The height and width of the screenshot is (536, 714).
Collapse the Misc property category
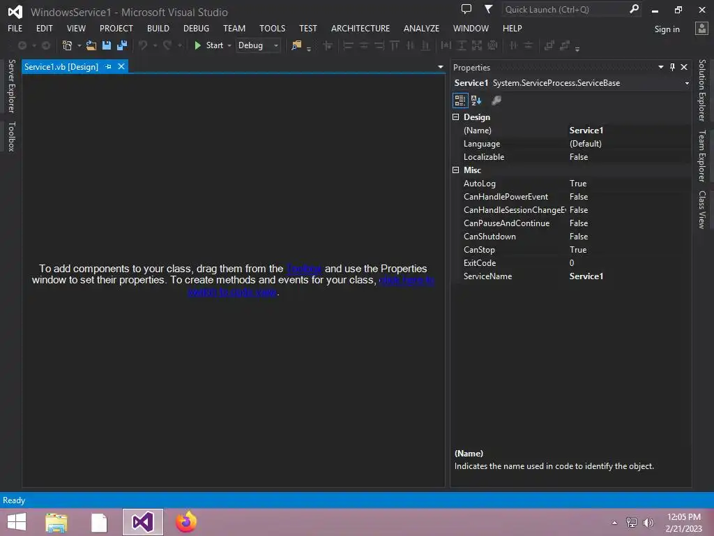pyautogui.click(x=456, y=170)
